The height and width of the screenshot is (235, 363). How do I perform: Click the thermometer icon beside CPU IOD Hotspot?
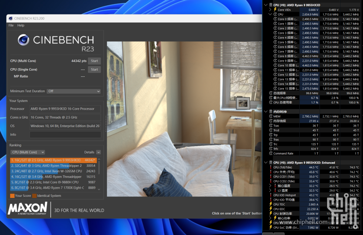pyautogui.click(x=271, y=195)
